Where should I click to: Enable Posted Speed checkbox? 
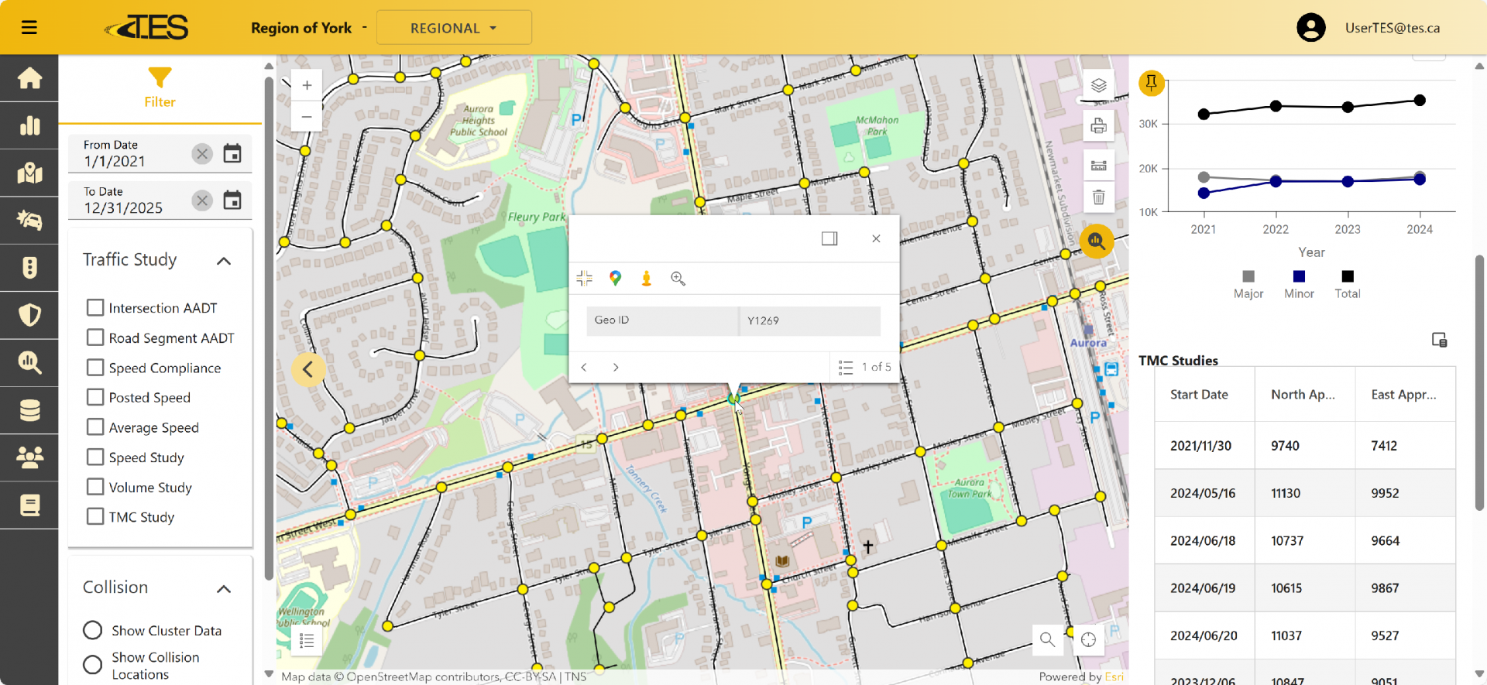pos(95,397)
